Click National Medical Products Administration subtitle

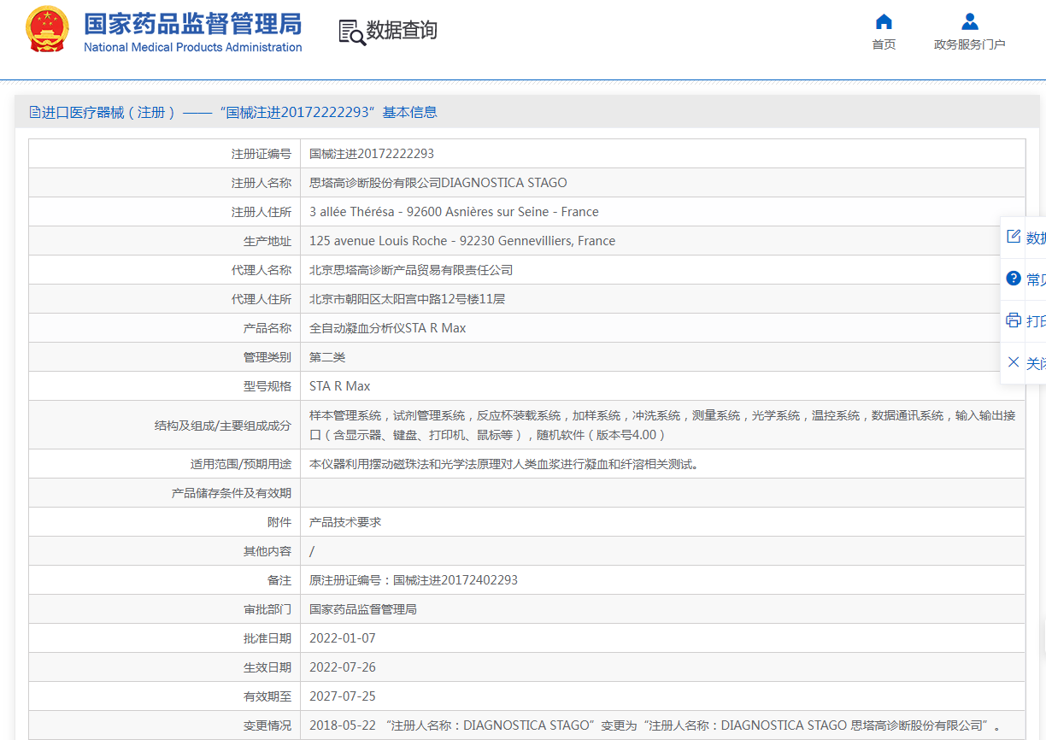(192, 48)
